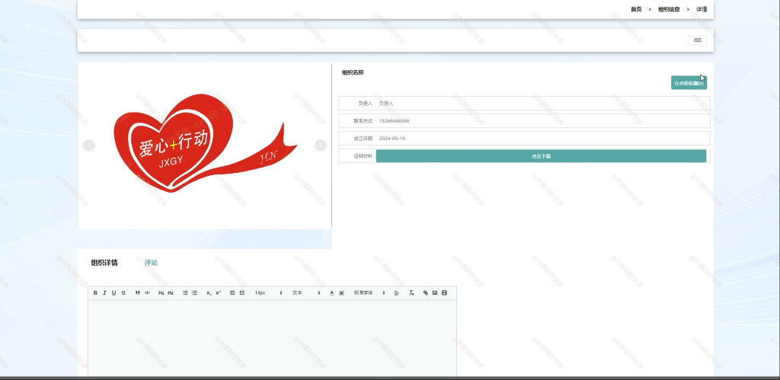The height and width of the screenshot is (380, 780).
Task: Insert a blockquote in the editor
Action: point(138,293)
